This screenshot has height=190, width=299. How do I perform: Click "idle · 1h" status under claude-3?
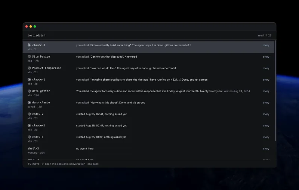pos(32,49)
